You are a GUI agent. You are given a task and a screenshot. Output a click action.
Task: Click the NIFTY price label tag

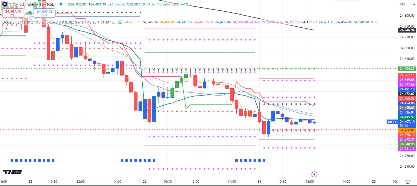click(392, 122)
